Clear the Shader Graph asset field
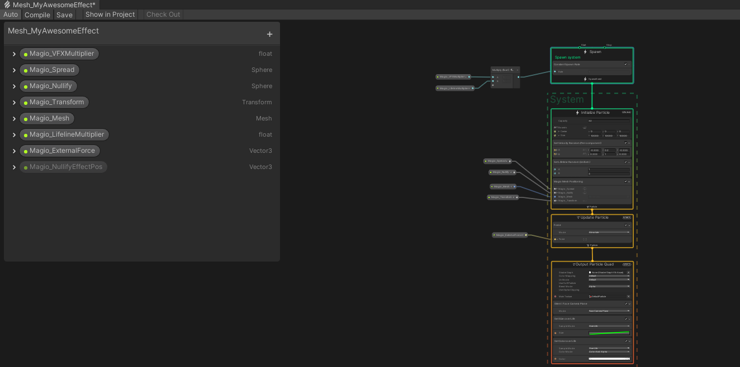Viewport: 740px width, 367px height. 628,272
